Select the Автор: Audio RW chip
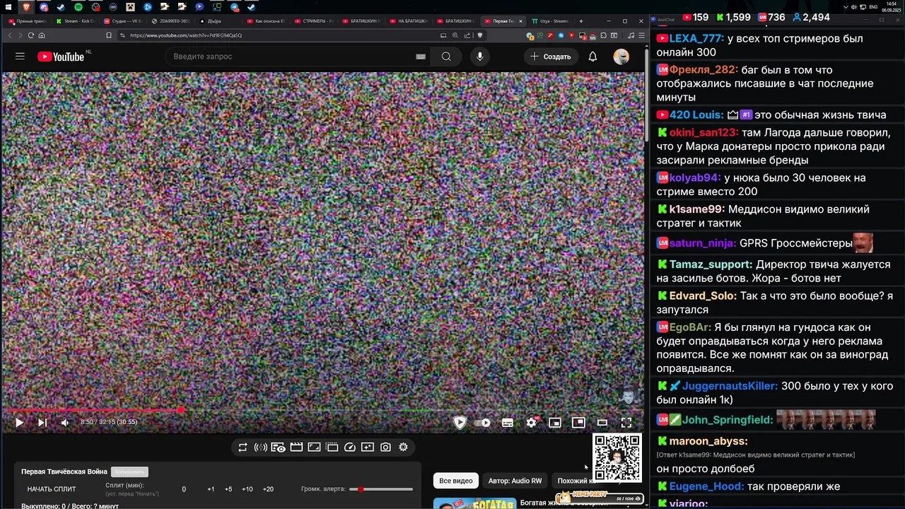Image resolution: width=905 pixels, height=509 pixels. pos(515,481)
